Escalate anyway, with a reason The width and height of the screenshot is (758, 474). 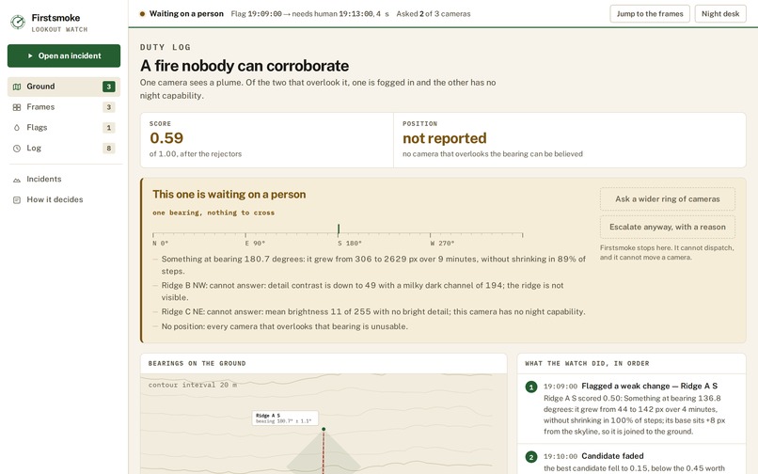[x=667, y=227]
